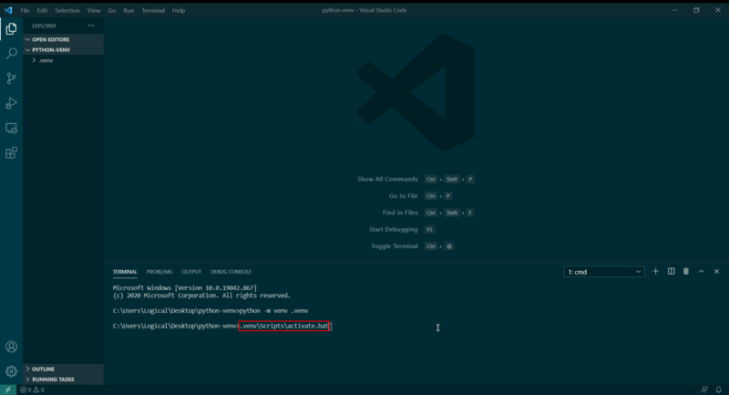This screenshot has width=729, height=395.
Task: Open the Go menu
Action: coord(111,10)
